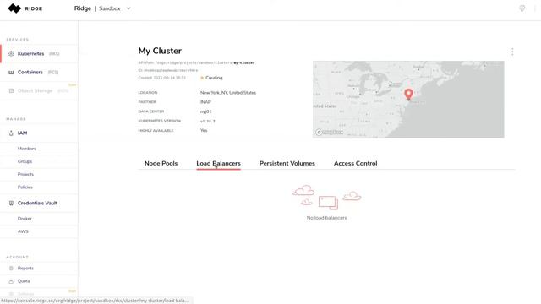The image size is (541, 304).
Task: Click the my-cluster API path text
Action: [244, 62]
